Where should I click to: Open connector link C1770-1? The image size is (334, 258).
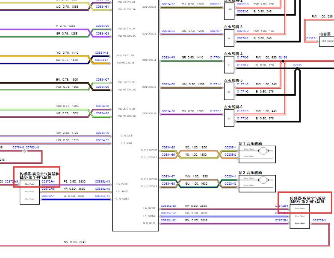[216, 57]
